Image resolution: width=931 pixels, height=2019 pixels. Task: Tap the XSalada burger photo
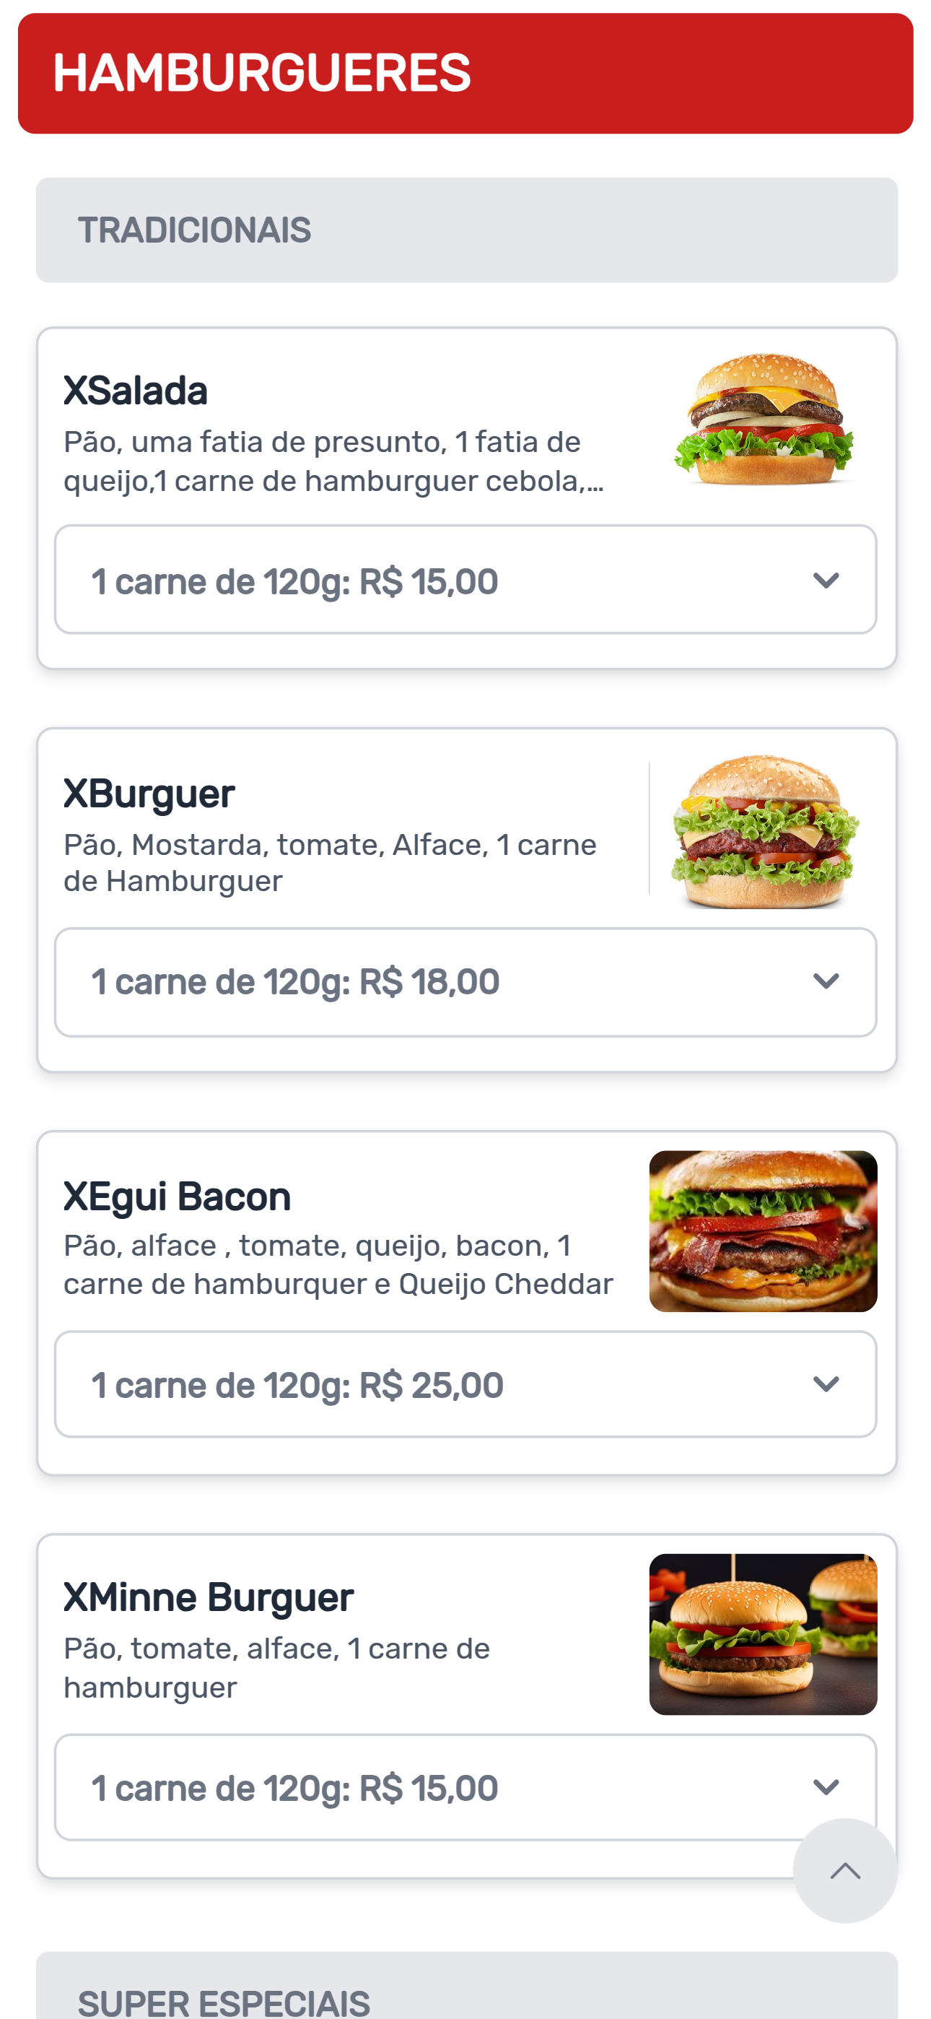(763, 420)
